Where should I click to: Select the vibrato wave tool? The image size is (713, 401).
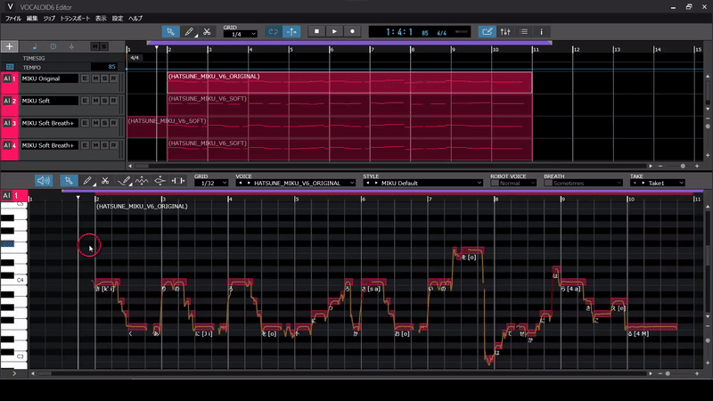coord(142,181)
